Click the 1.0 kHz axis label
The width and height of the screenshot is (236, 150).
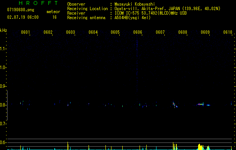[x=3, y=67]
